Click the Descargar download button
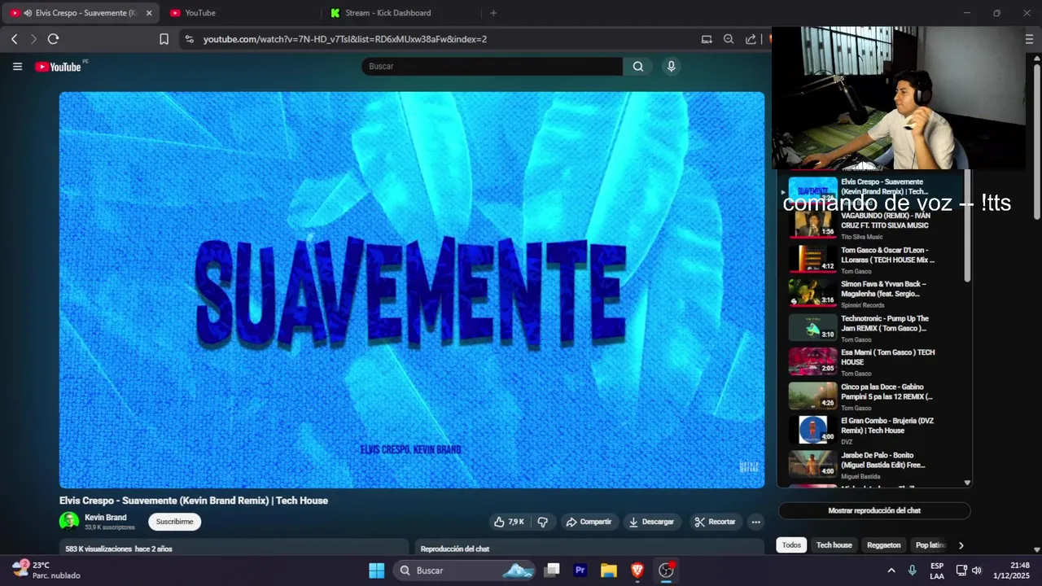The height and width of the screenshot is (586, 1042). pyautogui.click(x=651, y=522)
